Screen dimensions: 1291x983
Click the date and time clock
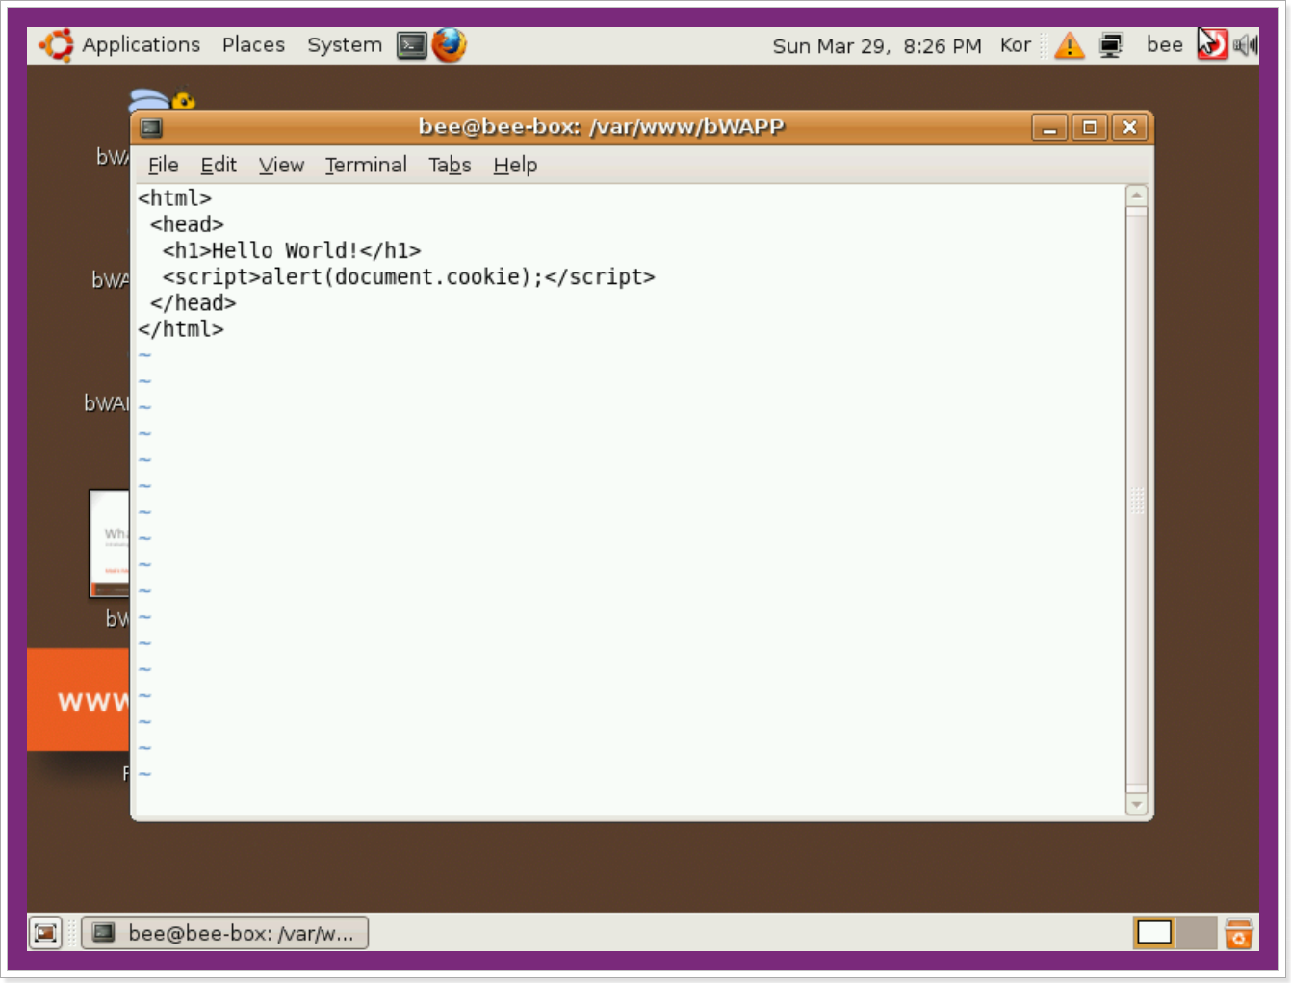[877, 45]
